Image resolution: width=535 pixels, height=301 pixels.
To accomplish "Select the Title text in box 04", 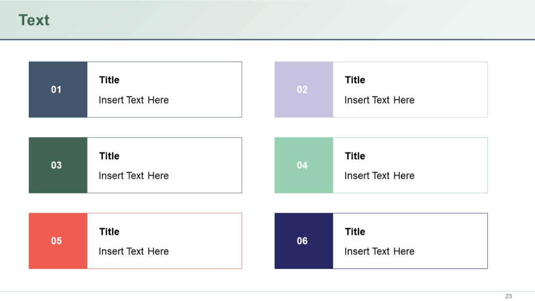I will click(355, 156).
